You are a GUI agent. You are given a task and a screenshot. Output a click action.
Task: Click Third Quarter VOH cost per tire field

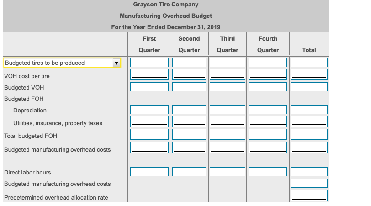(x=228, y=74)
